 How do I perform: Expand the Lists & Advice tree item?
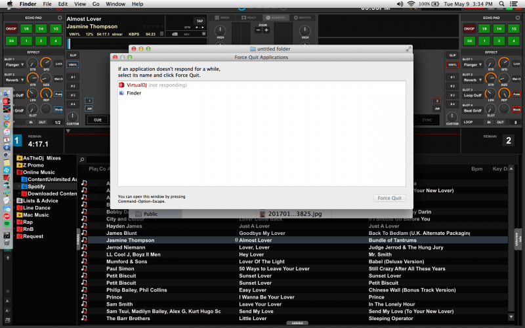(14, 201)
